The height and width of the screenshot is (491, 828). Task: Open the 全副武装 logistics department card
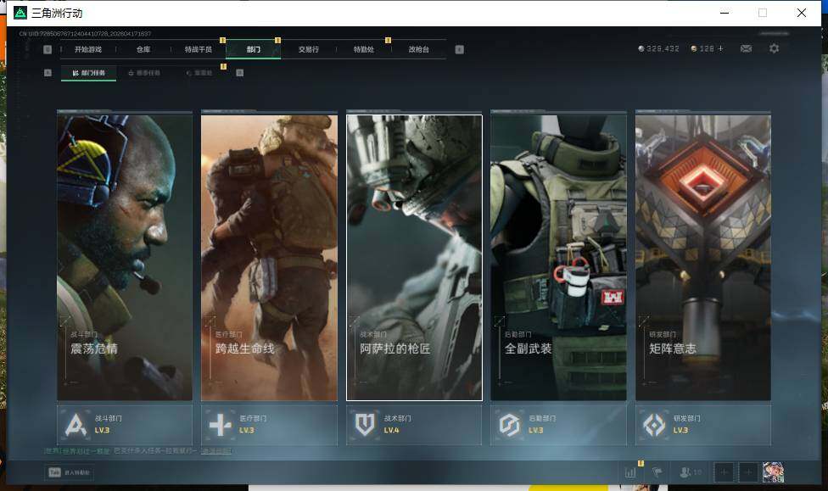click(559, 257)
